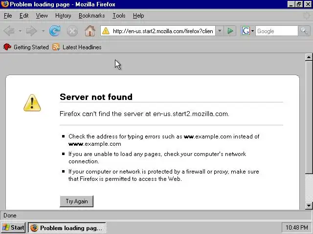Screen dimensions: 313x234
Task: Click the activity throbber indicator
Action: (x=306, y=16)
